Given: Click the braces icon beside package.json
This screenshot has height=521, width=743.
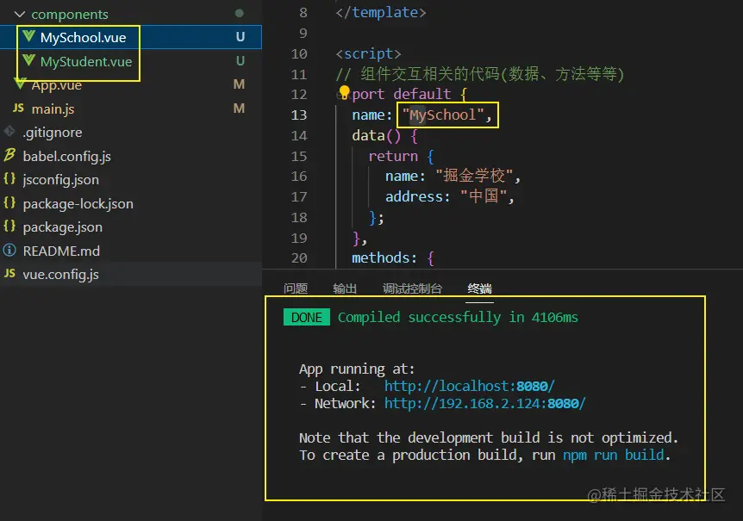Looking at the screenshot, I should [9, 226].
